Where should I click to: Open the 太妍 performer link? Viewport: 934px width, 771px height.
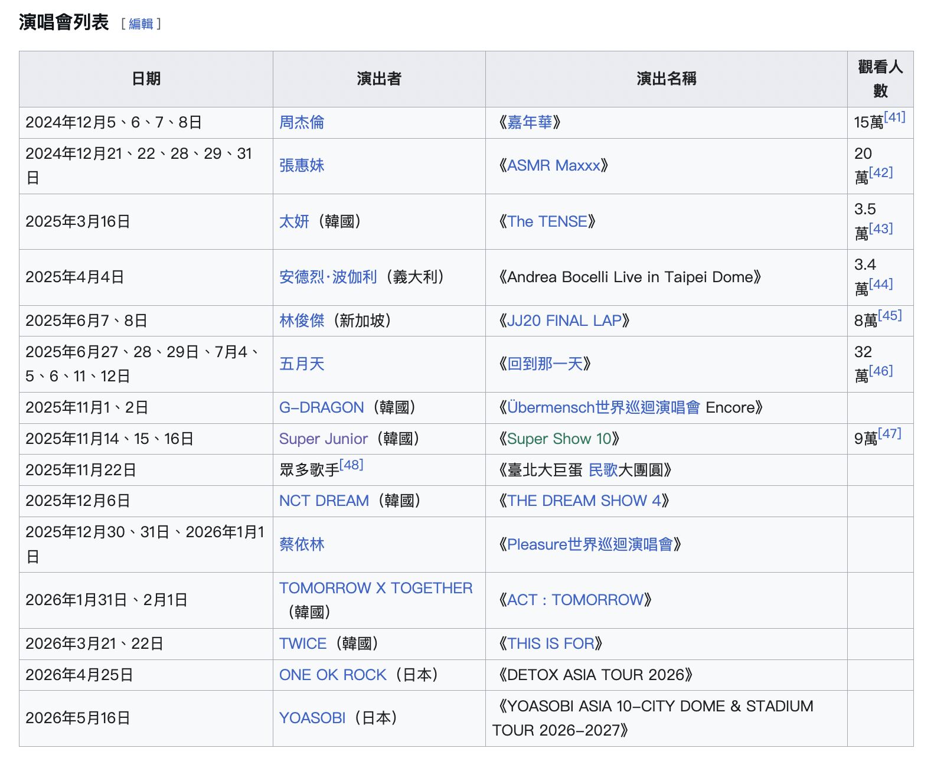(x=294, y=221)
